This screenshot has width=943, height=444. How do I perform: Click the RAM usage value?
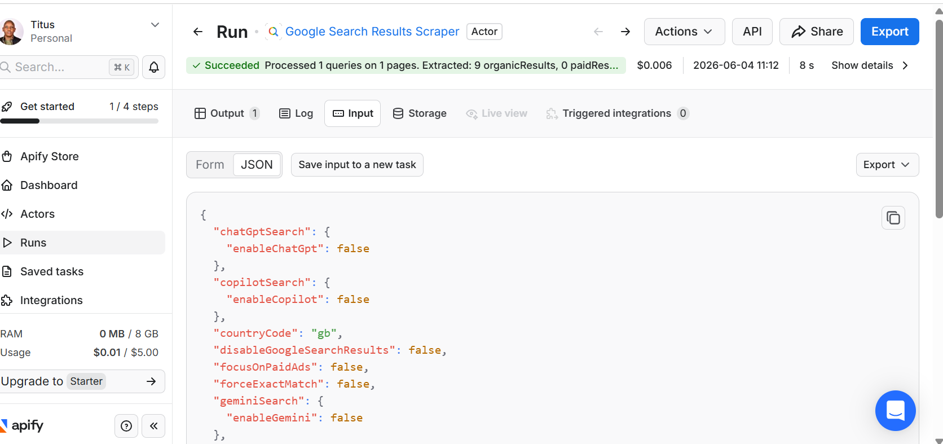click(129, 334)
